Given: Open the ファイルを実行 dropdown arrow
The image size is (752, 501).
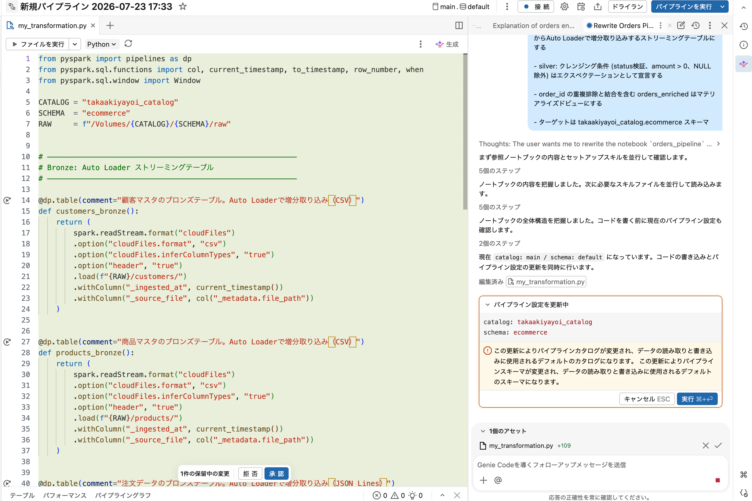Looking at the screenshot, I should pyautogui.click(x=75, y=44).
